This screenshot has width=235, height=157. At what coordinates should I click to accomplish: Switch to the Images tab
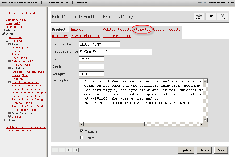(x=77, y=29)
